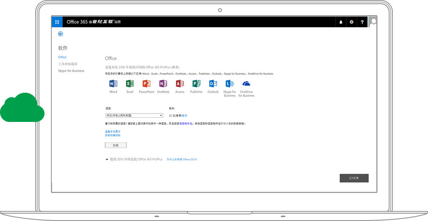Go back using the circled arrow
428x221 pixels.
[x=61, y=34]
